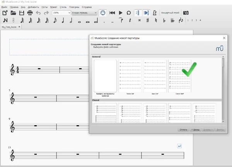Toggle the metronome icon
This screenshot has height=167, width=232.
[155, 13]
